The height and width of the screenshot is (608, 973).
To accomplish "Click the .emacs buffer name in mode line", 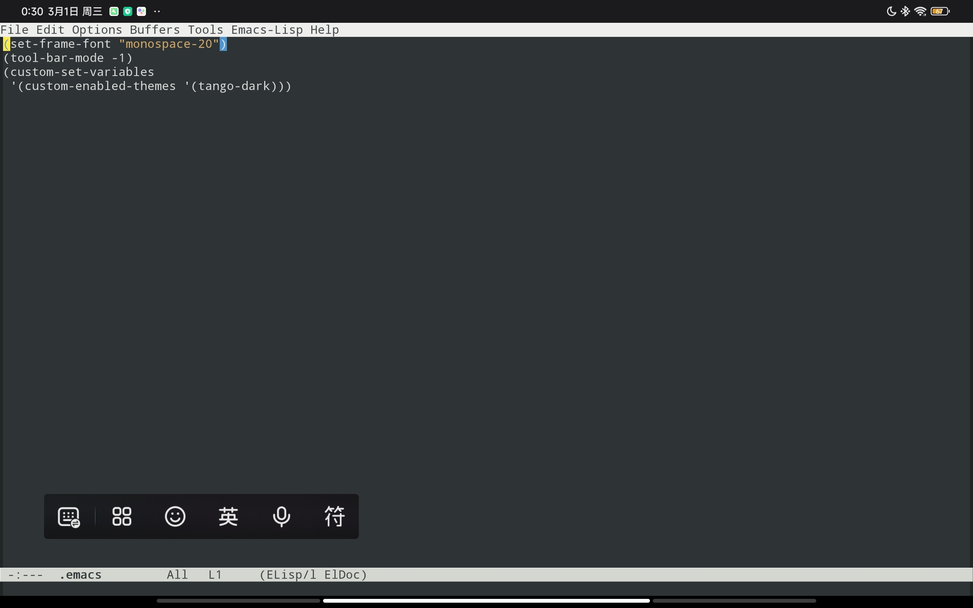I will coord(81,575).
